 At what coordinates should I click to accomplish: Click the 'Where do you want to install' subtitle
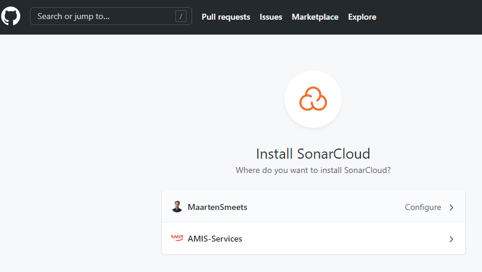tap(313, 171)
